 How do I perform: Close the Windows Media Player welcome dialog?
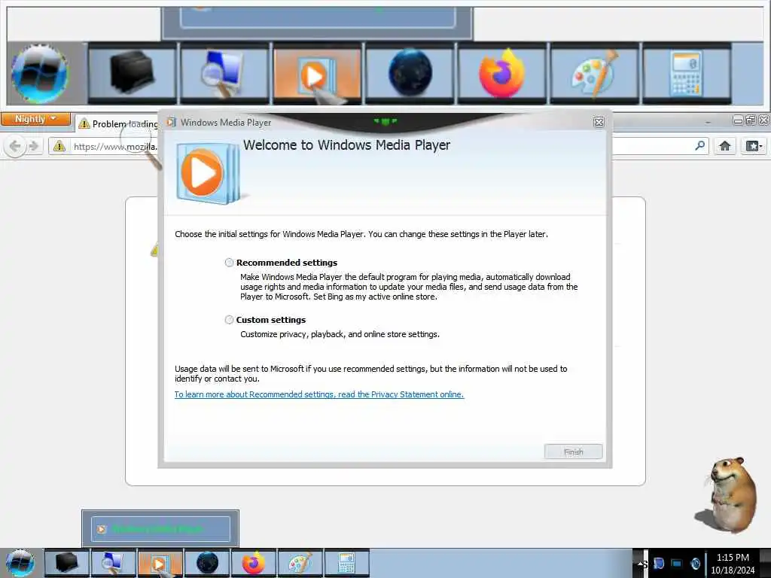[x=599, y=123]
